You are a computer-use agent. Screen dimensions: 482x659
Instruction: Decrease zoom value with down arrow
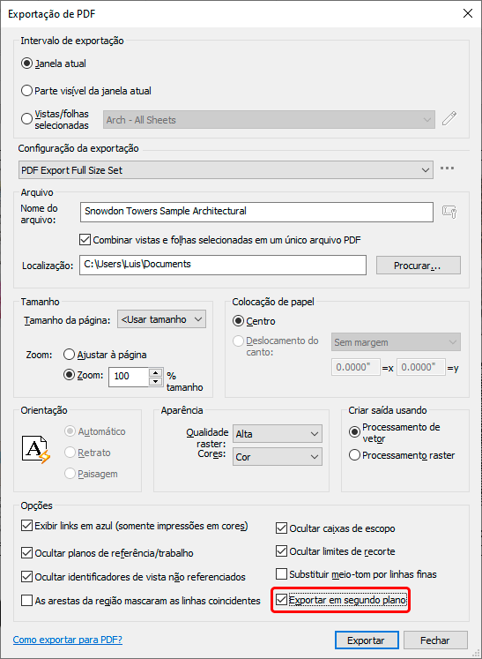click(x=156, y=382)
